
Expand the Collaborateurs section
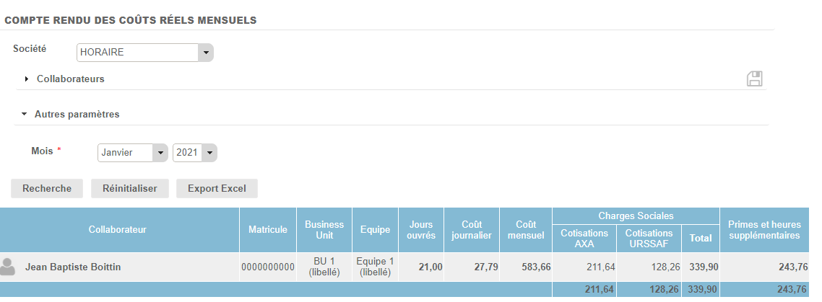[70, 79]
